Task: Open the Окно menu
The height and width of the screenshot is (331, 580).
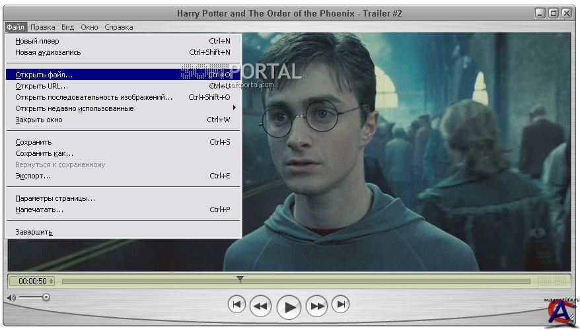Action: click(x=89, y=27)
